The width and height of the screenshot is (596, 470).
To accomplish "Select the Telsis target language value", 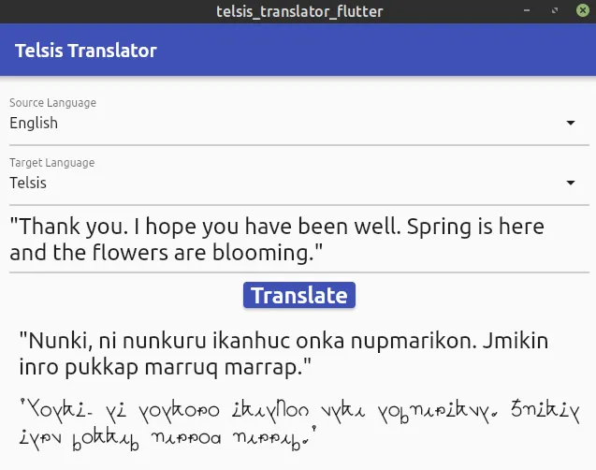I will pos(28,183).
